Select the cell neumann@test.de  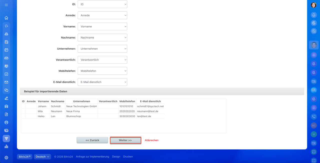click(150, 111)
